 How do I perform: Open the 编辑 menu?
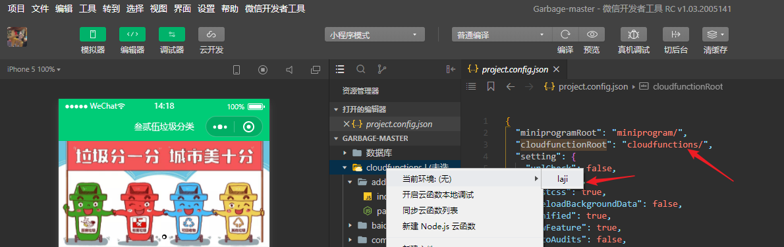coord(64,9)
